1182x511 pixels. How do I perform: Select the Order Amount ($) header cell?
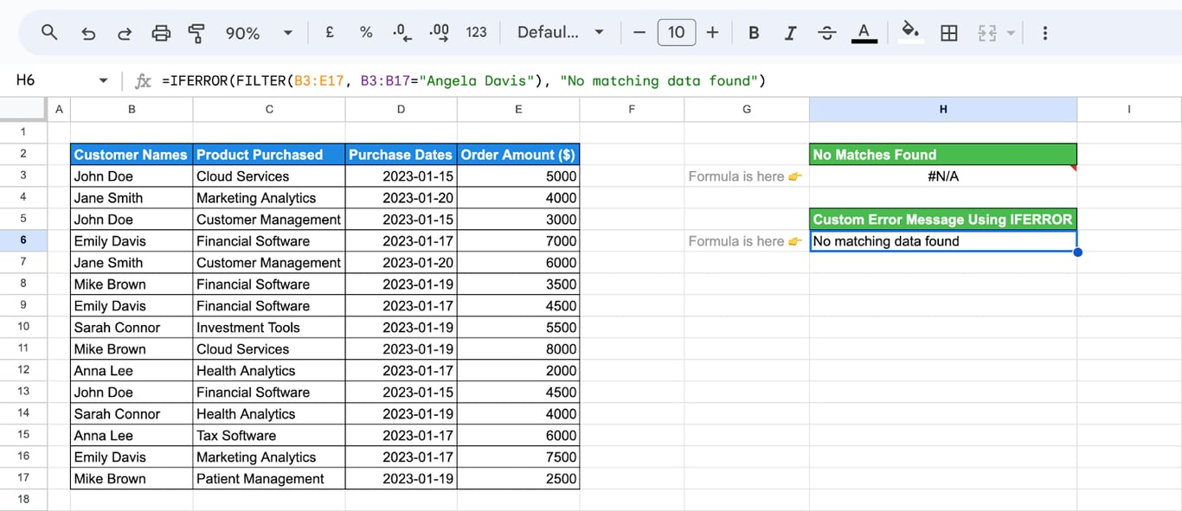click(x=518, y=155)
